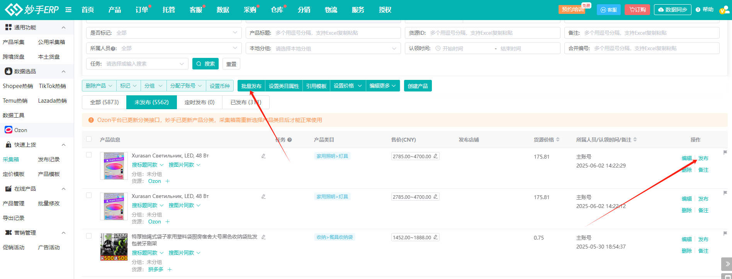Select the checkbox for the 特厚抽绳式袋子 product
This screenshot has width=732, height=279.
[89, 236]
